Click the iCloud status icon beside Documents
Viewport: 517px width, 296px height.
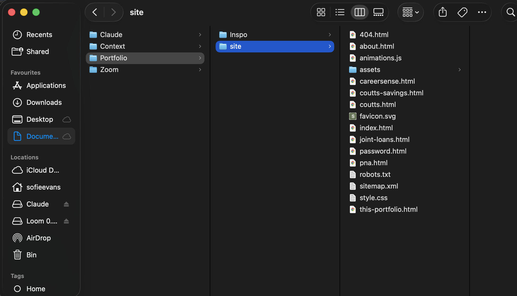(x=66, y=136)
